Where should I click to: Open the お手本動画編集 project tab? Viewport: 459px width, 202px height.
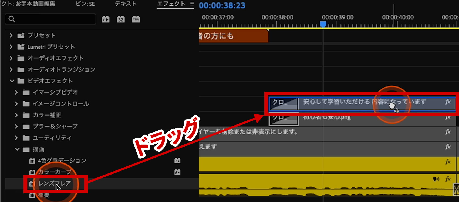pyautogui.click(x=35, y=4)
